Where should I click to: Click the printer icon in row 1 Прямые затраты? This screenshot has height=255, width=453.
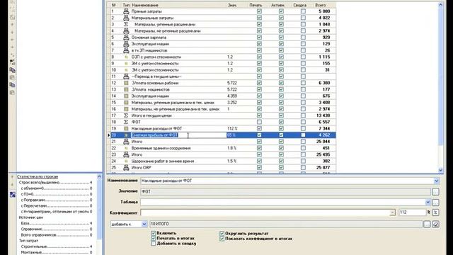tap(126, 11)
